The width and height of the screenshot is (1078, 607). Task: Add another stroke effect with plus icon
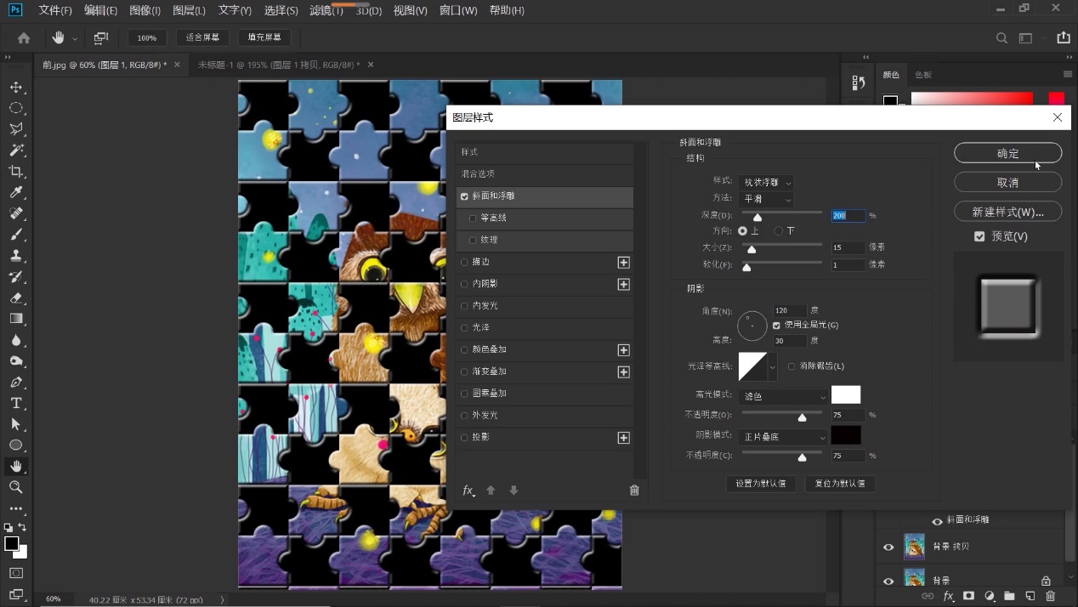623,263
